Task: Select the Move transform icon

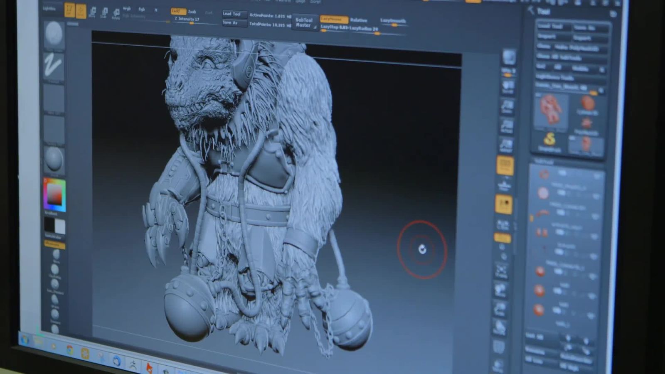Action: 92,13
